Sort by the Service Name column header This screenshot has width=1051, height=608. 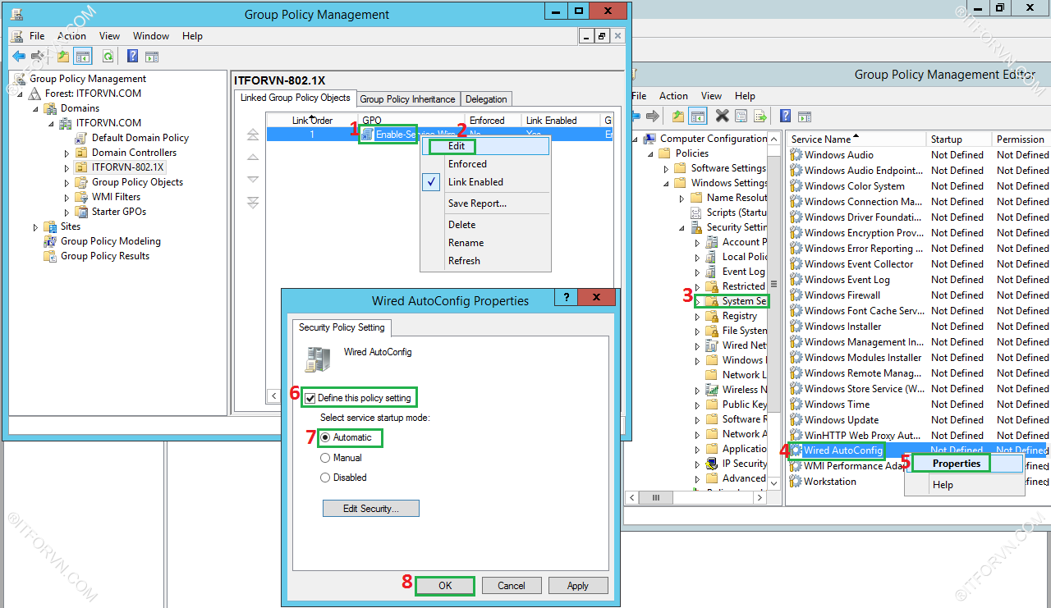[x=821, y=139]
